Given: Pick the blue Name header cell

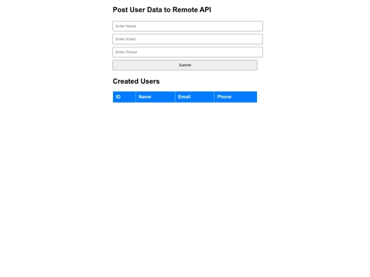Looking at the screenshot, I should 156,97.
